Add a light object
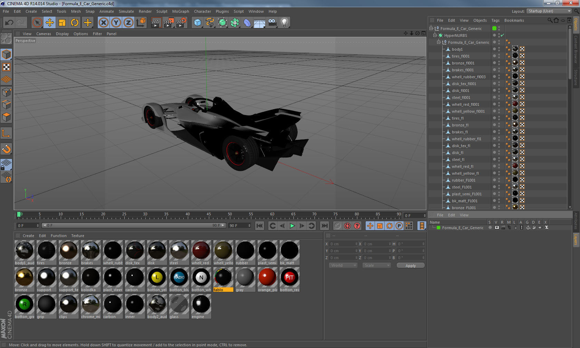 (x=284, y=23)
